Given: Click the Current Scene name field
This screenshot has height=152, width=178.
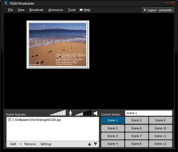Looking at the screenshot, I should tap(149, 113).
